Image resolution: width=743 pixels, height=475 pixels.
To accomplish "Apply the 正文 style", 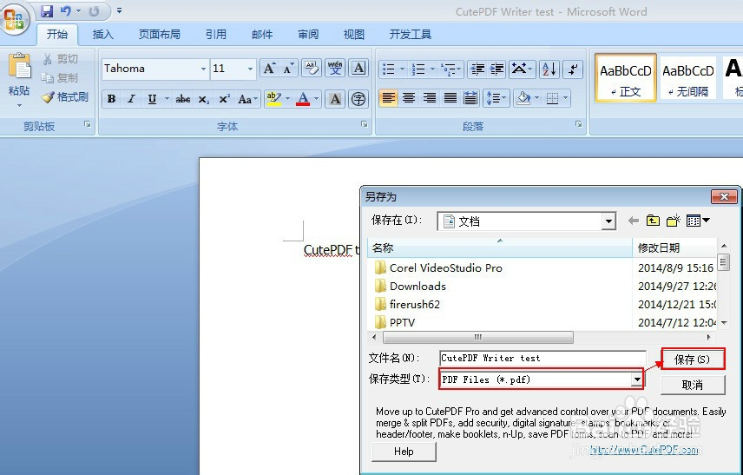I will [626, 78].
